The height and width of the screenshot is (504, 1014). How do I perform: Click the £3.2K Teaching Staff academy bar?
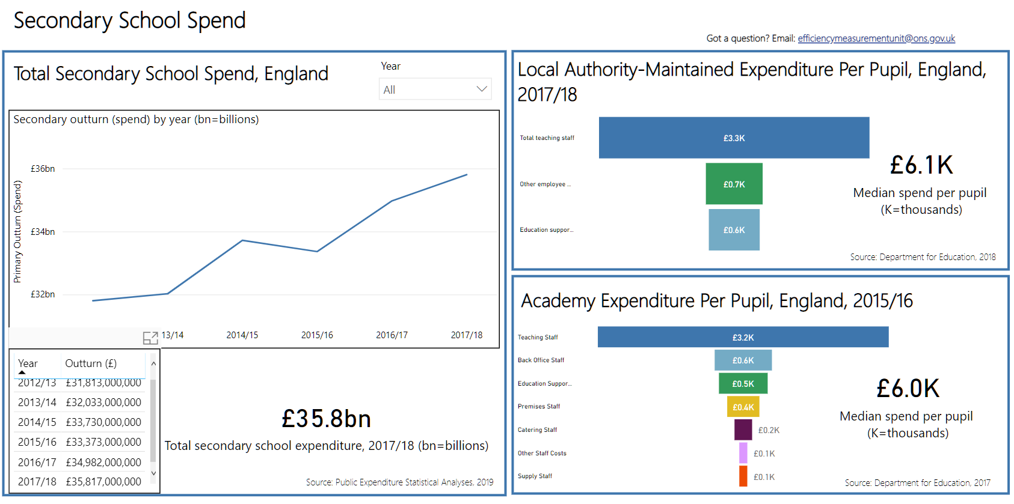(743, 337)
